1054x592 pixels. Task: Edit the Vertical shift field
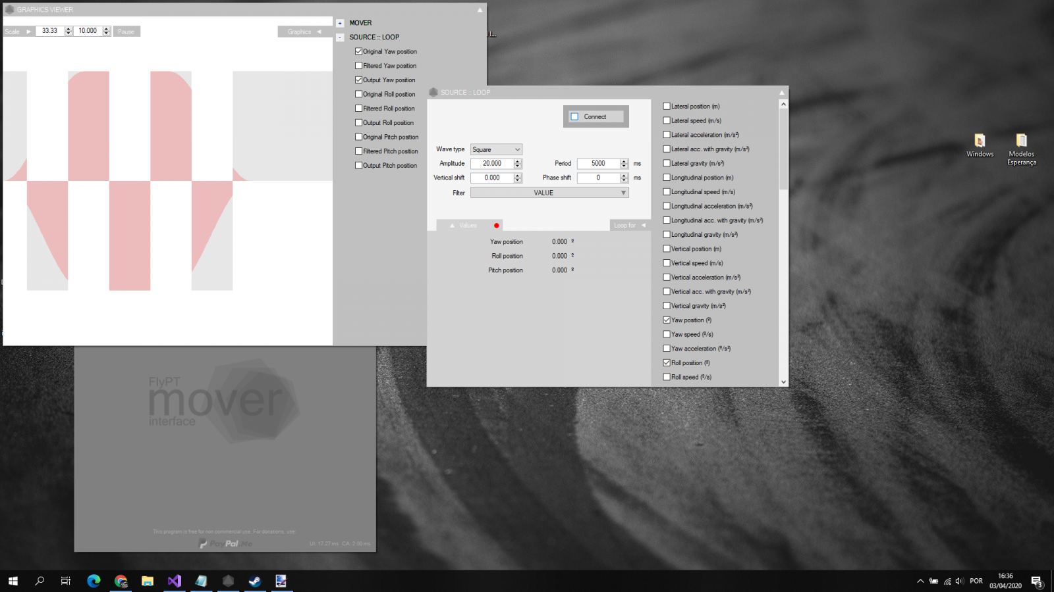click(x=492, y=178)
